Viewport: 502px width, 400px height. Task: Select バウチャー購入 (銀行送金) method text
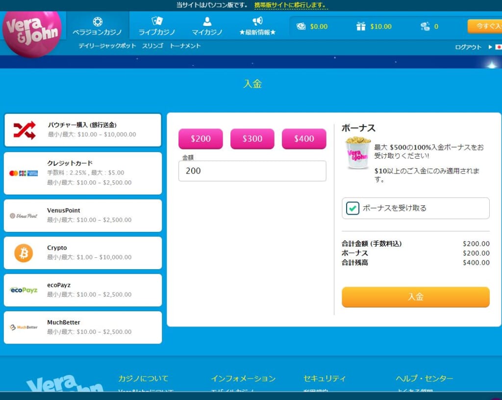click(x=82, y=125)
